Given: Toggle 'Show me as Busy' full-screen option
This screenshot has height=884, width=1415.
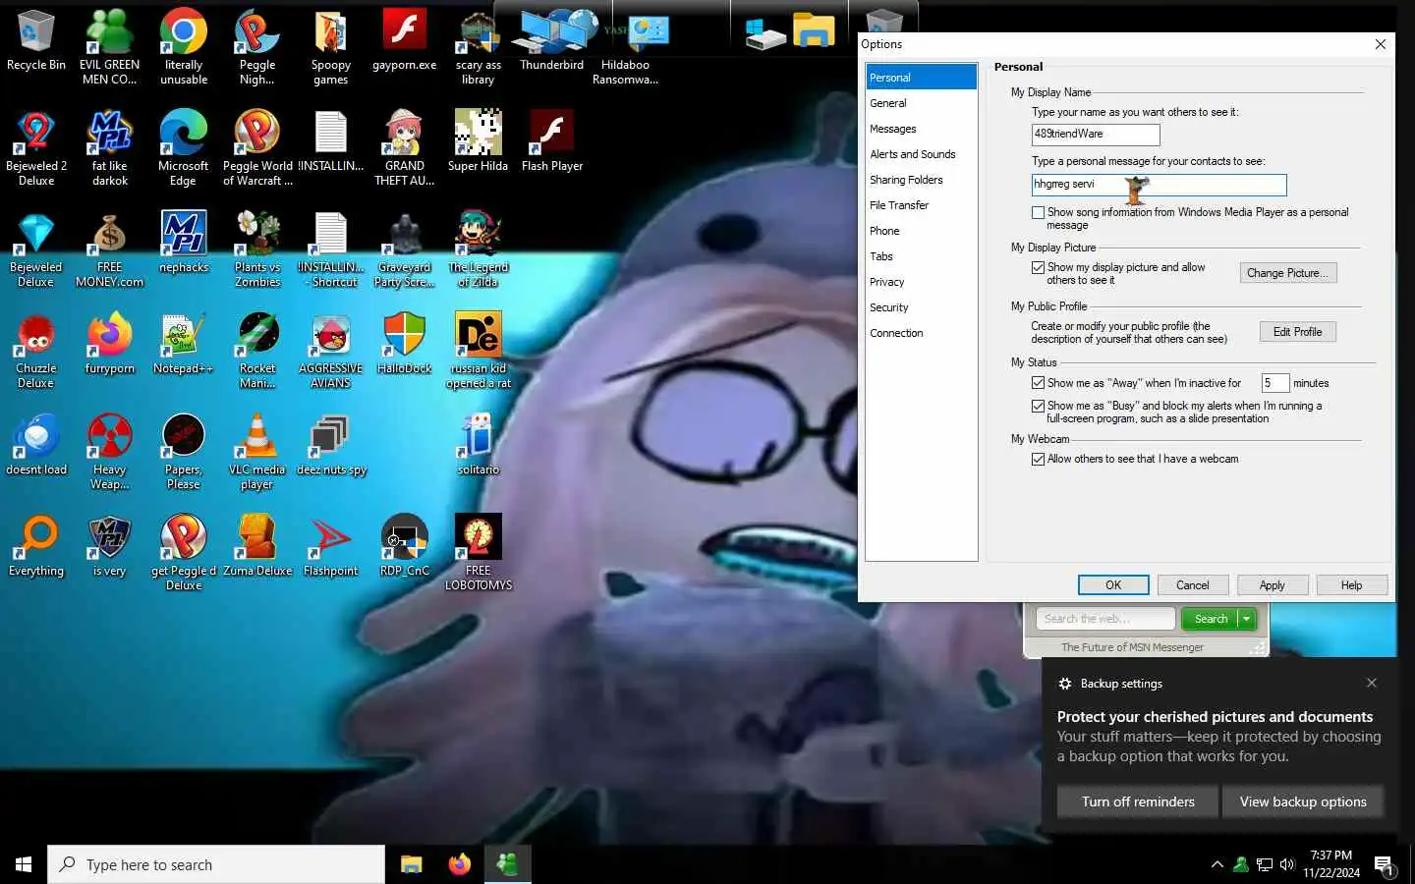Looking at the screenshot, I should pos(1038,406).
